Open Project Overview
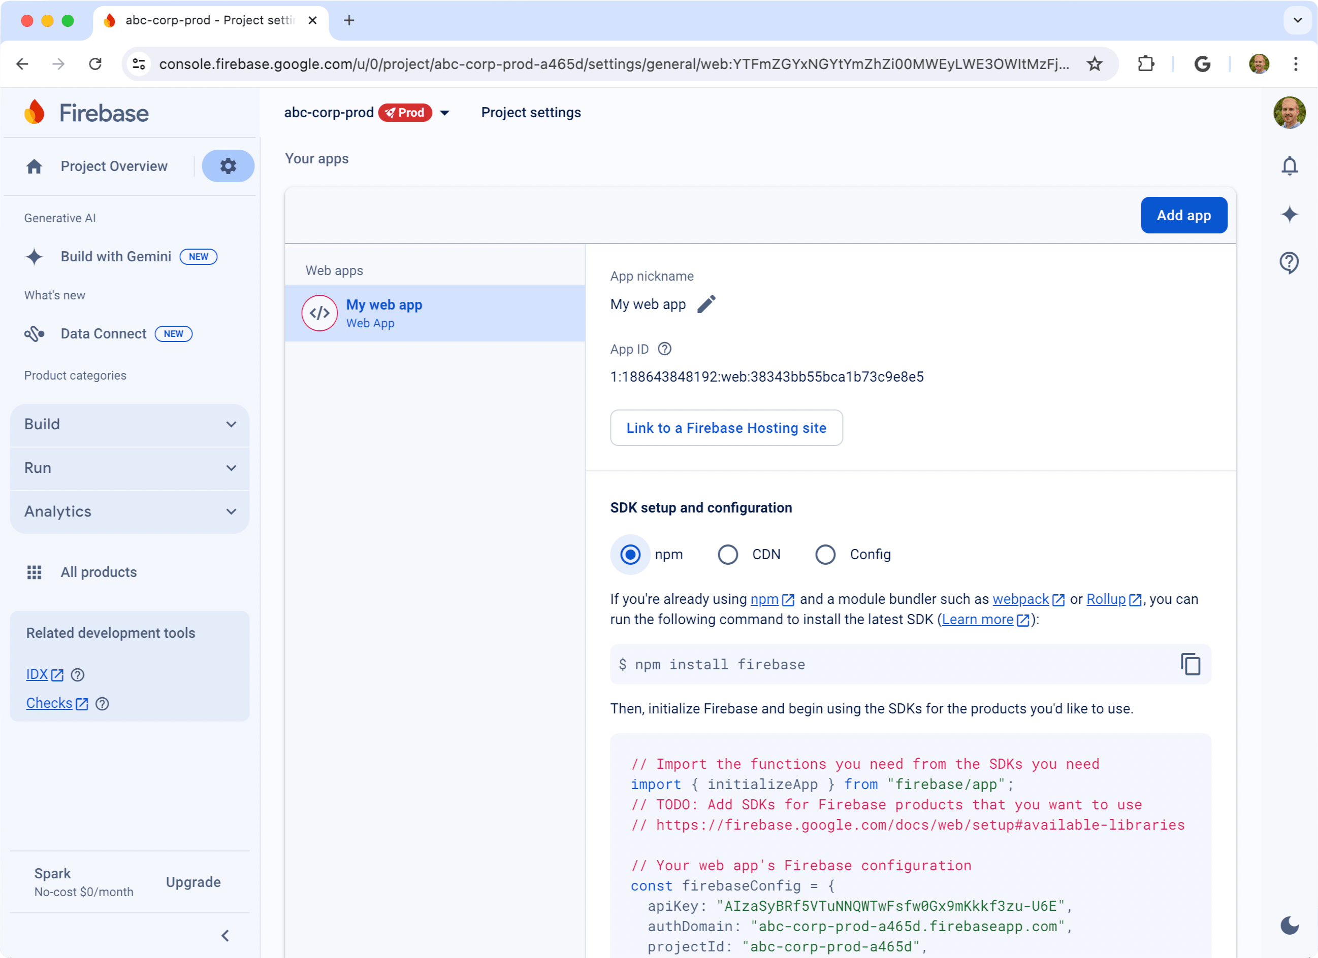1318x958 pixels. (x=114, y=166)
